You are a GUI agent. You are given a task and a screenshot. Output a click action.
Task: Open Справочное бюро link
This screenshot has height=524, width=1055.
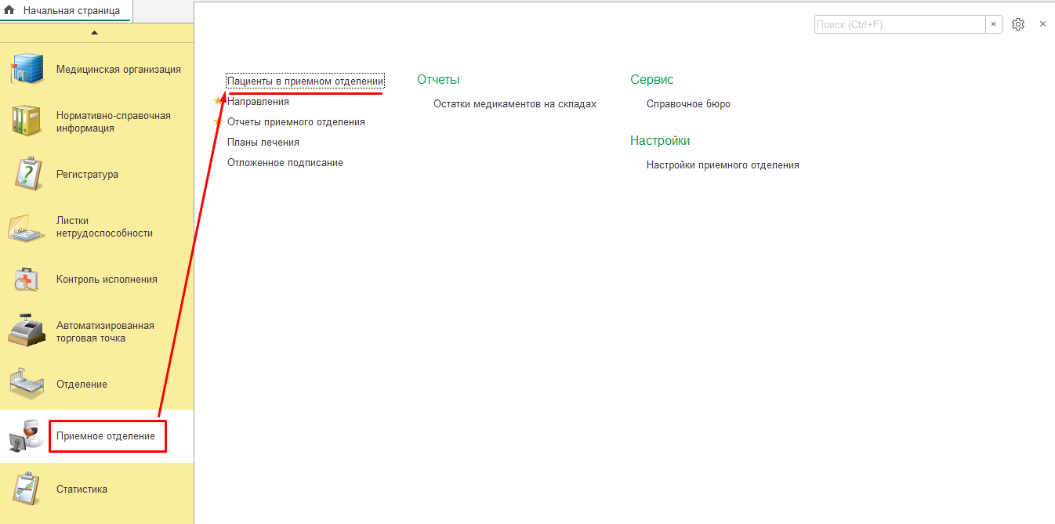tap(688, 103)
